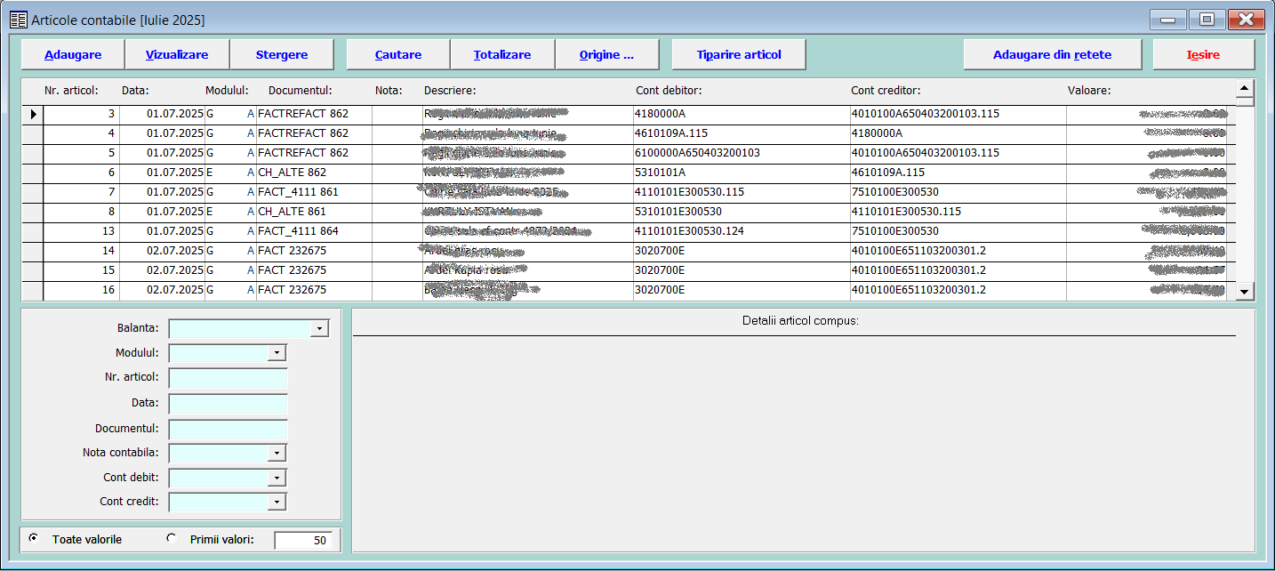The image size is (1275, 571).
Task: Expand the Balanta dropdown
Action: pos(319,329)
